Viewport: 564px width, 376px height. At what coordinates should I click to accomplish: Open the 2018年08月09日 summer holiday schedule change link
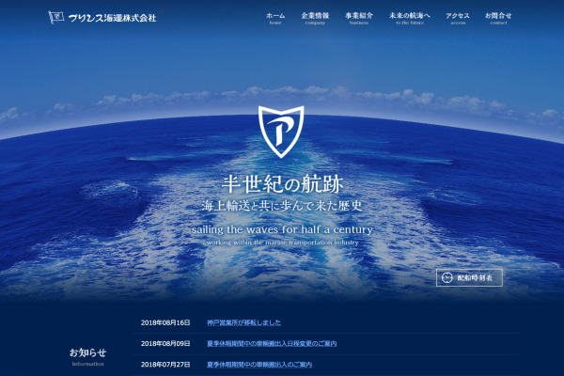coord(272,344)
